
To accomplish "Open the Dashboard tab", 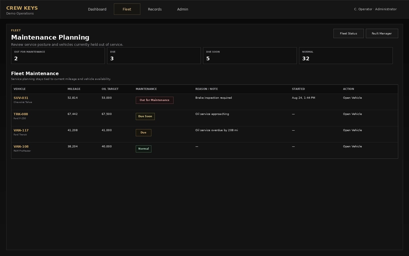I will (97, 9).
